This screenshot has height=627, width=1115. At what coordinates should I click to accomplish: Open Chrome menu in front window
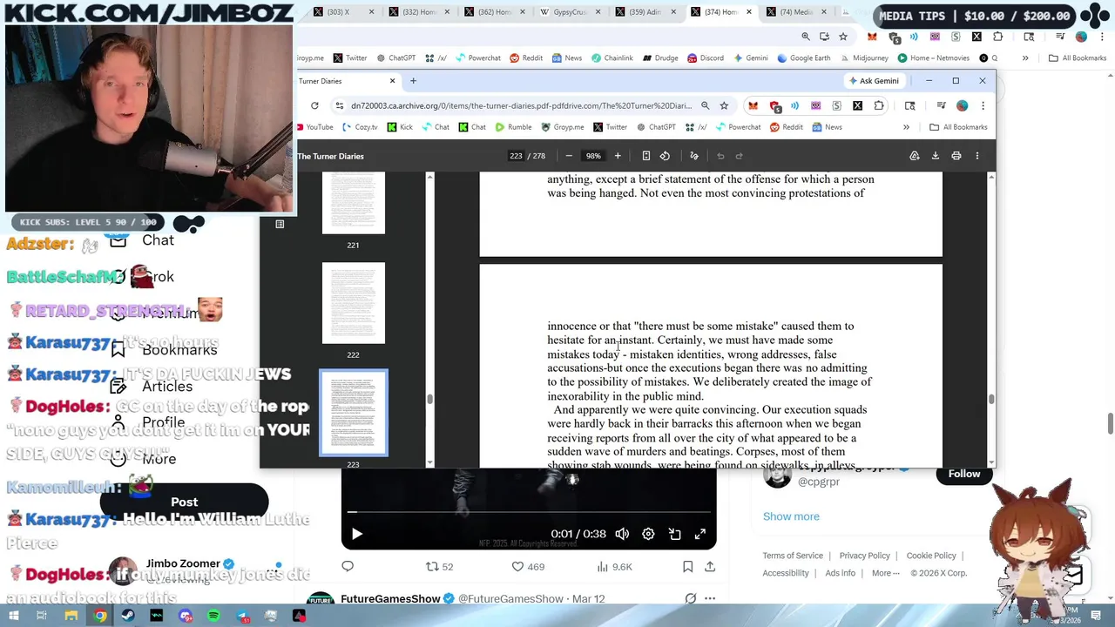click(x=983, y=105)
